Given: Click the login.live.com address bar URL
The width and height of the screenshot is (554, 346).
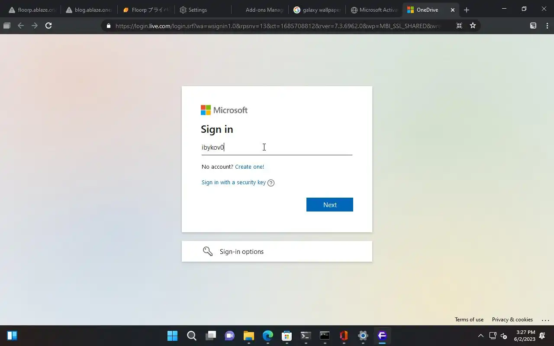Looking at the screenshot, I should 278,26.
